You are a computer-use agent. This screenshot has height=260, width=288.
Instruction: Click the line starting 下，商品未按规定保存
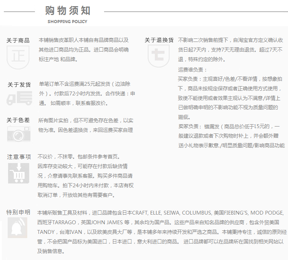pyautogui.click(x=230, y=88)
